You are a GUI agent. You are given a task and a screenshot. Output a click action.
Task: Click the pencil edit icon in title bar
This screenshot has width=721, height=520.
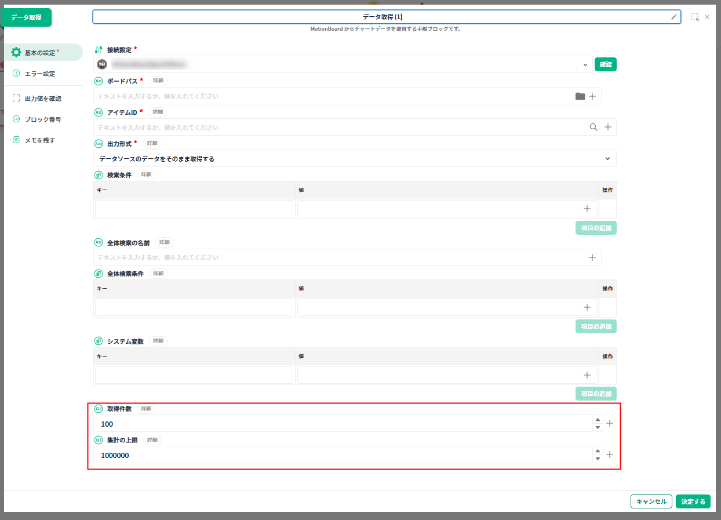click(673, 17)
